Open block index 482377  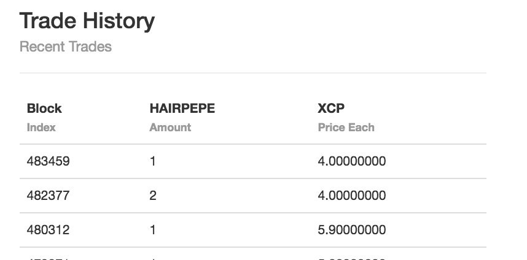tap(48, 196)
